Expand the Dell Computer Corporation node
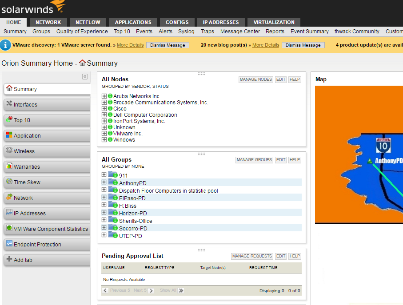The image size is (403, 305). [104, 115]
